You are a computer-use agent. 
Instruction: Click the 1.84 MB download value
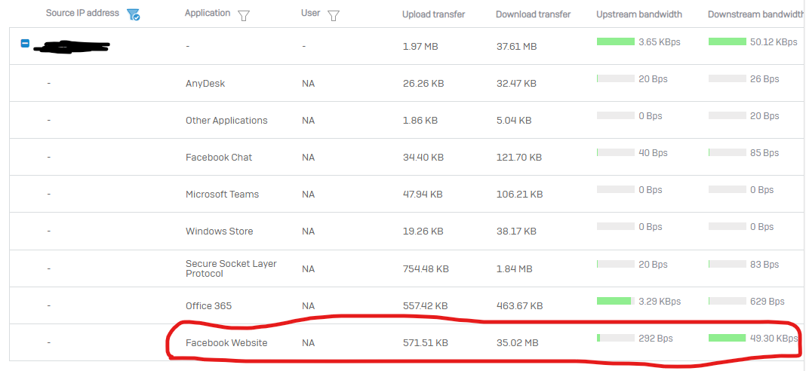(x=513, y=268)
